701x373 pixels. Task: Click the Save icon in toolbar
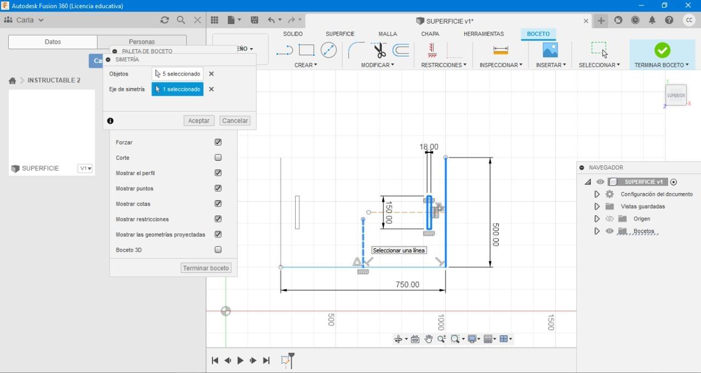coord(255,20)
